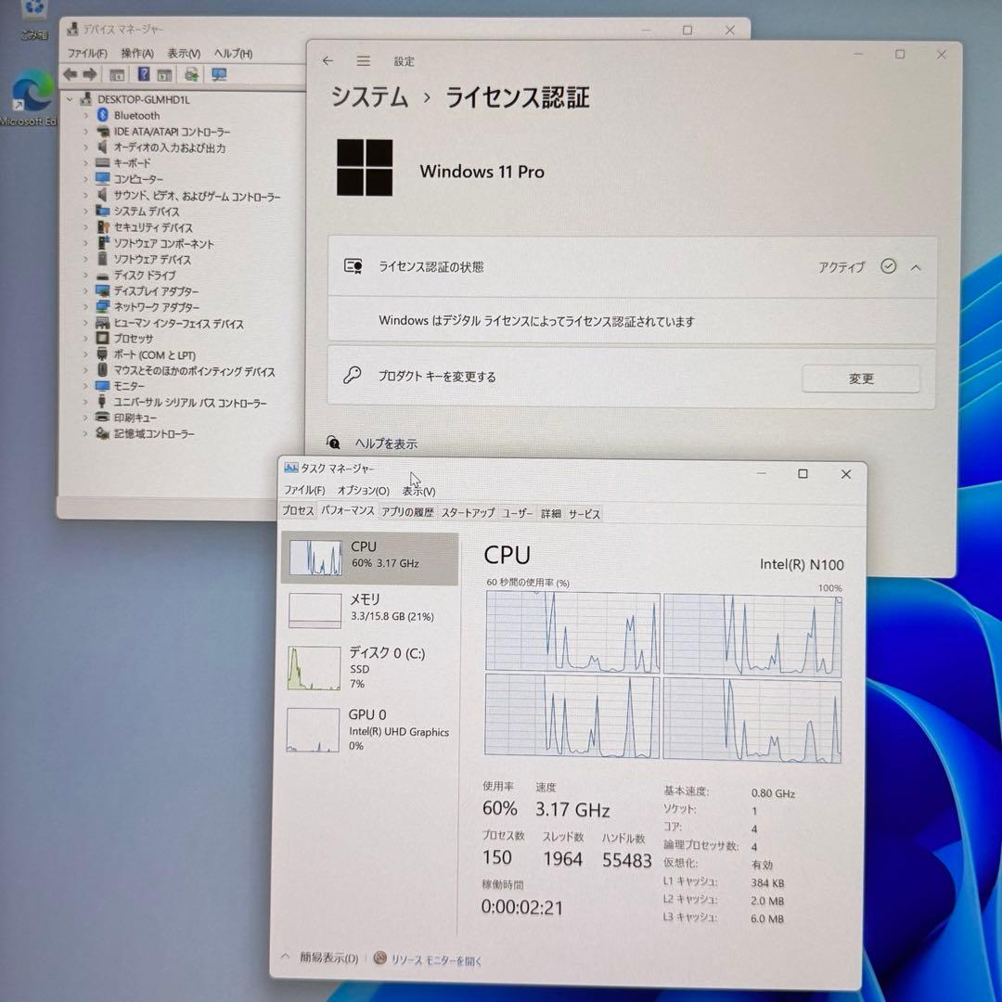Open the ヘルプ(H) menu in Device Manager
Screen dimensions: 1002x1002
(233, 53)
